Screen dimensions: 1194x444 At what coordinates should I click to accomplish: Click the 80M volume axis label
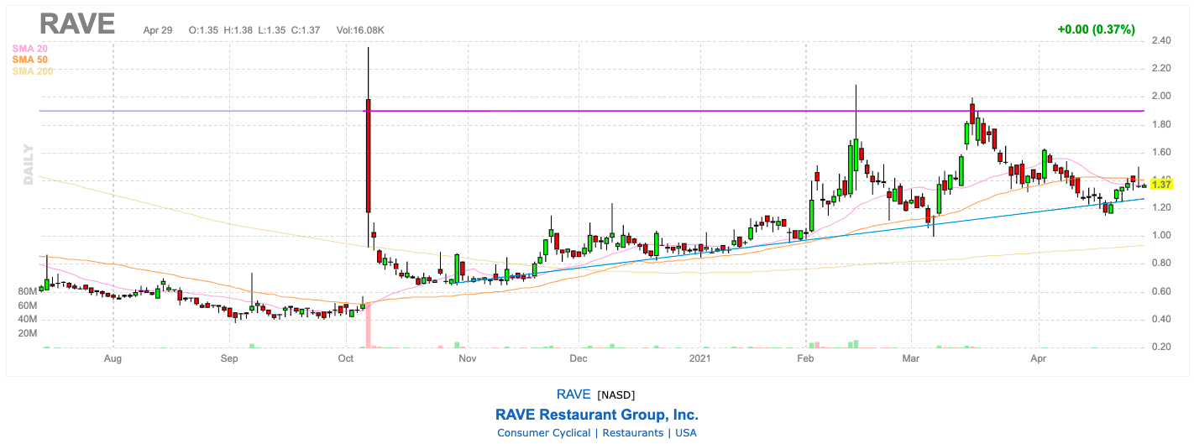pos(27,291)
